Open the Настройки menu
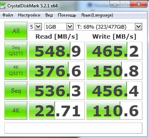The width and height of the screenshot is (149, 138). (x=29, y=15)
